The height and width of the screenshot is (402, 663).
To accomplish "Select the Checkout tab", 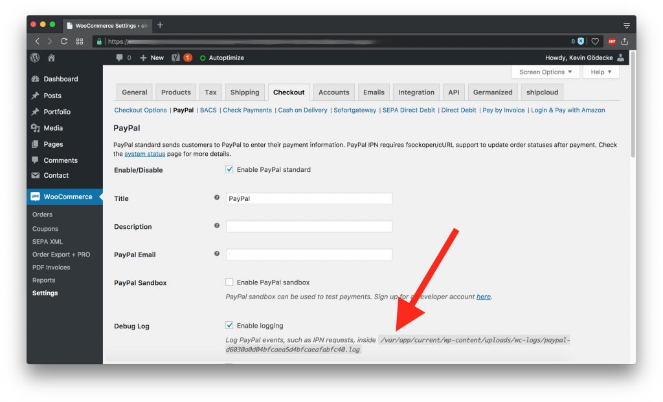I will pos(289,92).
